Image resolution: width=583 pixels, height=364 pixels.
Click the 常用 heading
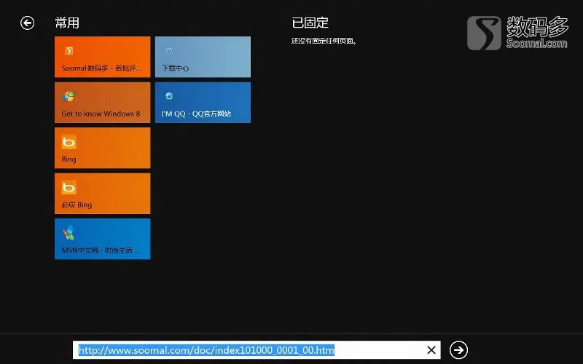(x=67, y=23)
